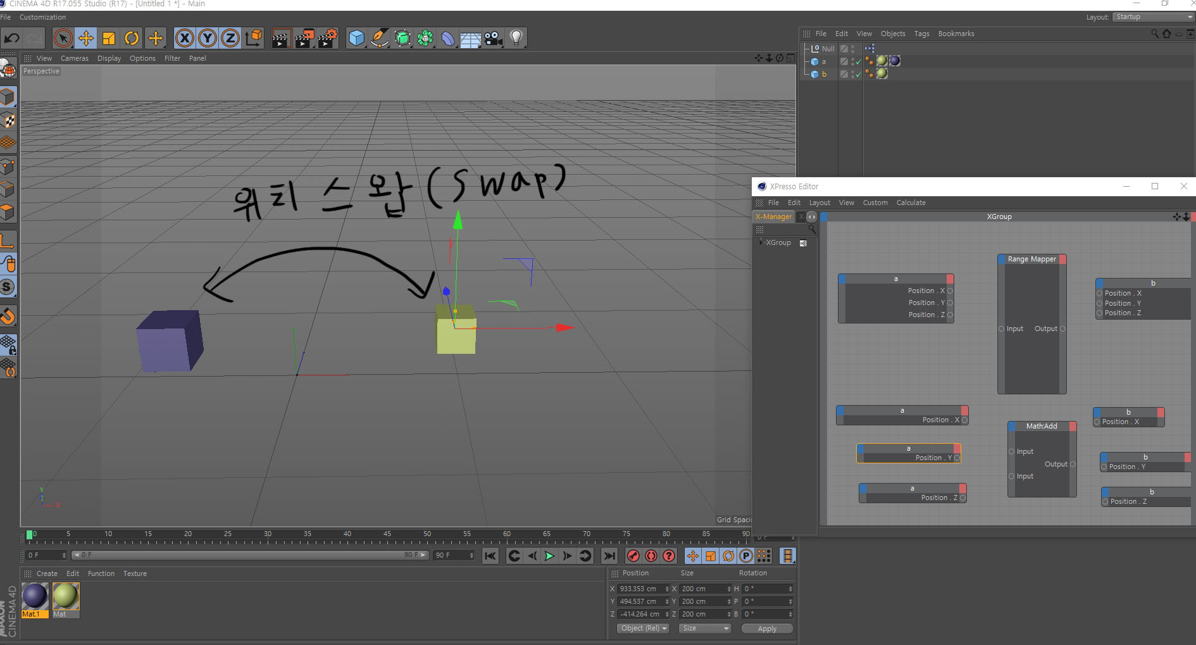Open the Size mode dropdown
The height and width of the screenshot is (645, 1196).
pyautogui.click(x=706, y=629)
